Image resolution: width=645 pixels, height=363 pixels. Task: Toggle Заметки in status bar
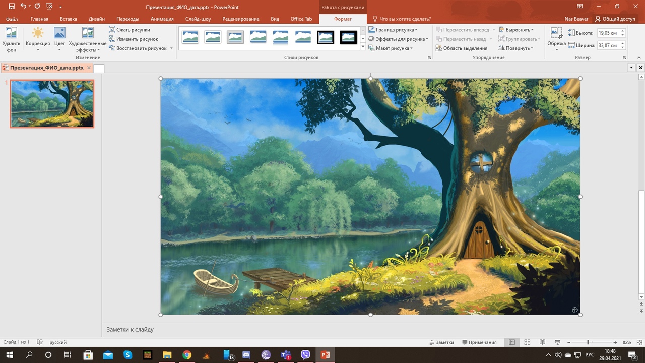(441, 342)
